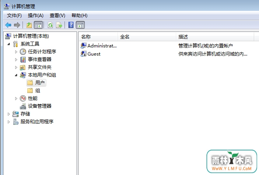Click the Refresh toolbar icon

[x=50, y=25]
